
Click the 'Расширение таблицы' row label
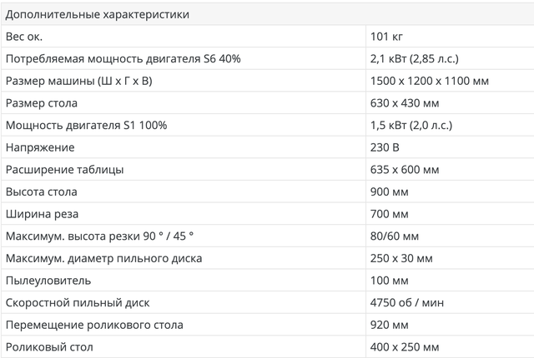65,170
